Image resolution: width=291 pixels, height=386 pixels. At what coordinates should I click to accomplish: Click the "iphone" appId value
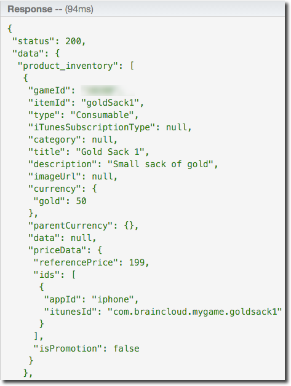click(113, 299)
